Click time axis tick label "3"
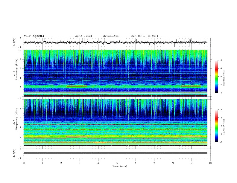The height and width of the screenshot is (183, 237). (80, 163)
